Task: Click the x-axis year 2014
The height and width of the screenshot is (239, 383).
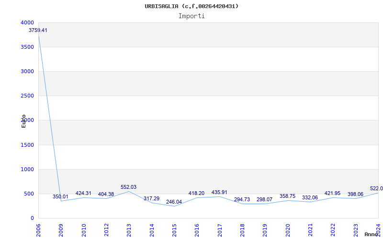Action: (152, 230)
